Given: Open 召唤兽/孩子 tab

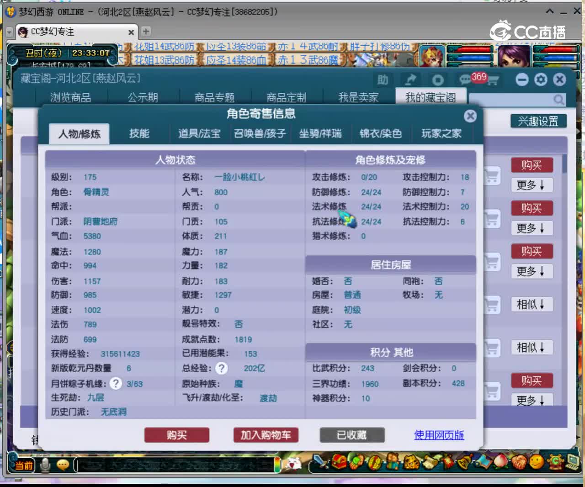Looking at the screenshot, I should [260, 133].
